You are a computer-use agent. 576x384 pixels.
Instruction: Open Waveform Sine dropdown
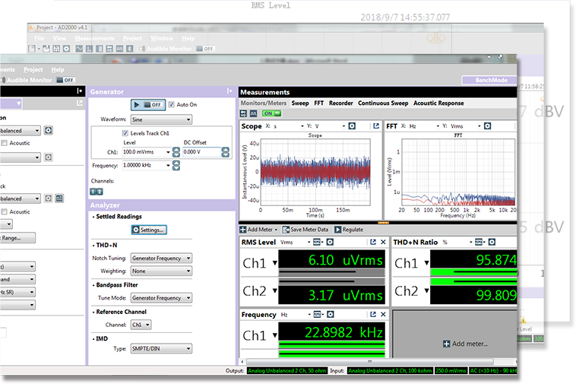coord(161,119)
